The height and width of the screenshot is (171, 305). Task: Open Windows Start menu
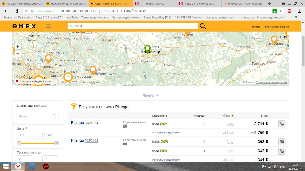(5, 167)
